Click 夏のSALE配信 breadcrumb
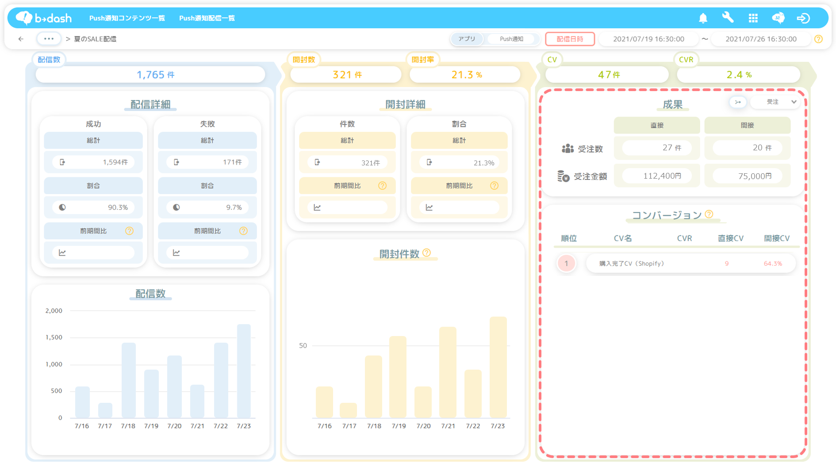 [95, 39]
